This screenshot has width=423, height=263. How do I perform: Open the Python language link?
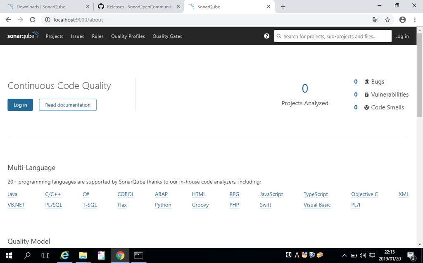coord(163,205)
